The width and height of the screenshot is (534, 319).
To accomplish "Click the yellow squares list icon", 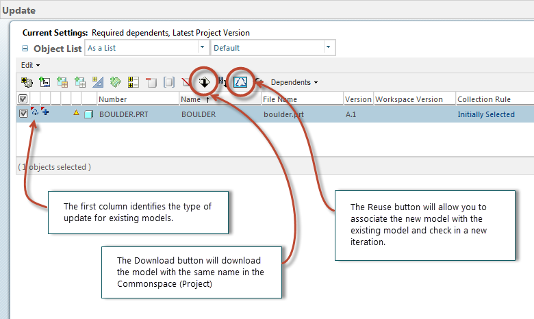I will 133,82.
